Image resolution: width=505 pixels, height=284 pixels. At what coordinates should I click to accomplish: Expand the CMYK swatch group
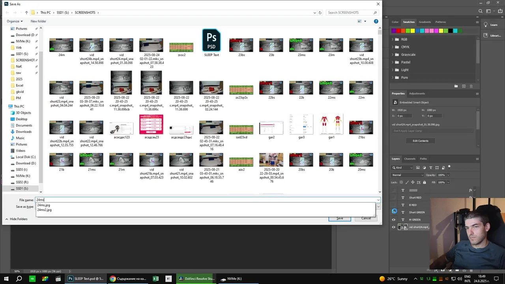click(393, 47)
